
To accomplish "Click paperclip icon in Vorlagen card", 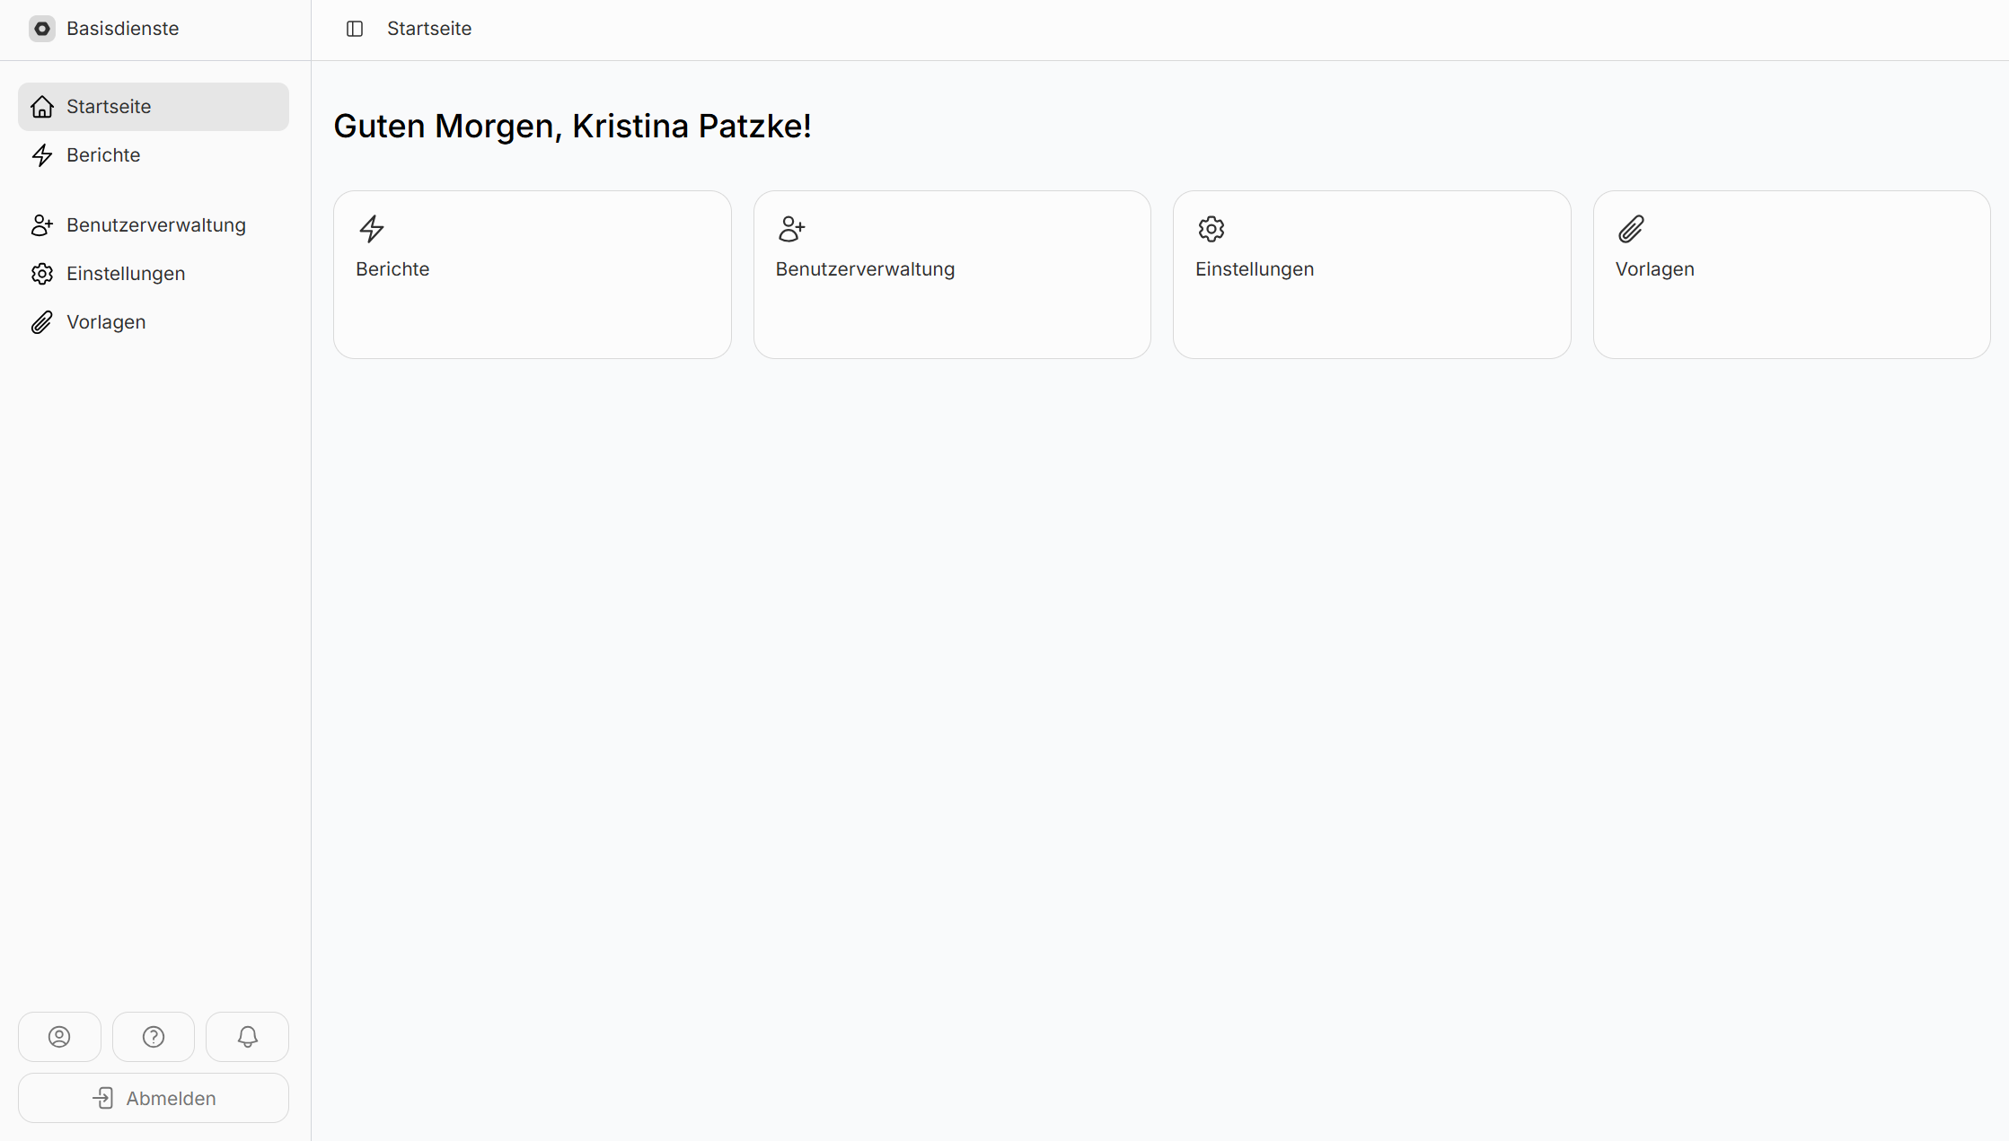I will pyautogui.click(x=1631, y=229).
